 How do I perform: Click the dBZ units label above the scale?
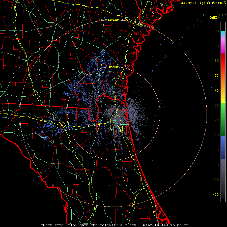214,17
